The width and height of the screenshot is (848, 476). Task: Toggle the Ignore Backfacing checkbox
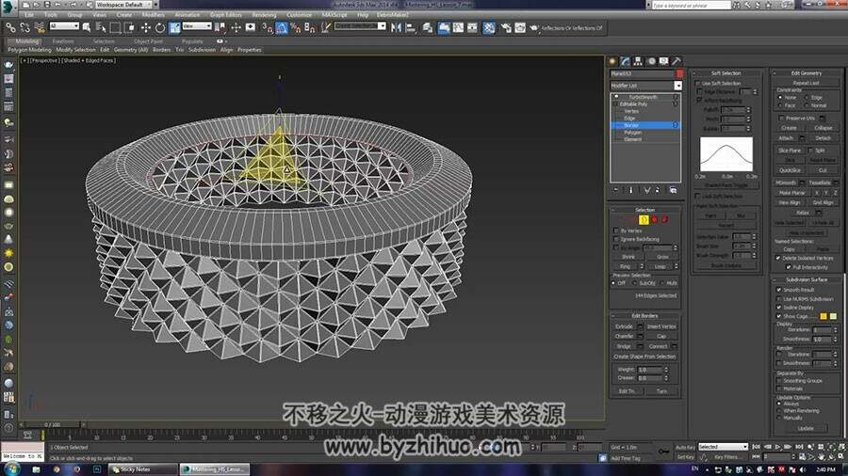coord(616,239)
